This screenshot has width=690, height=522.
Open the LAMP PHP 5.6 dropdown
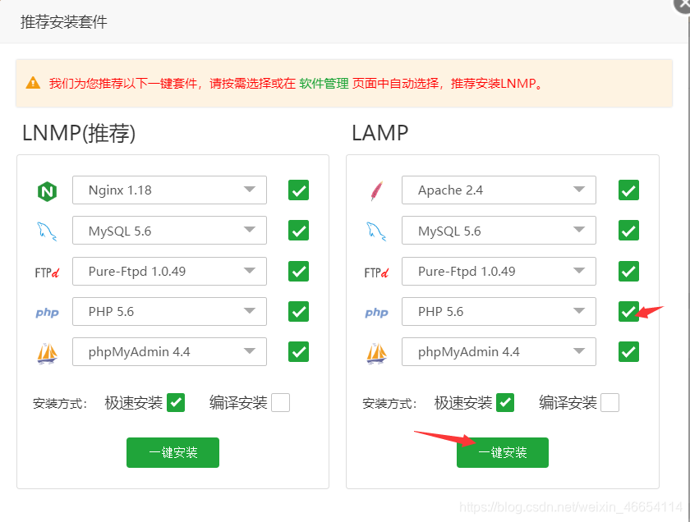pos(499,311)
